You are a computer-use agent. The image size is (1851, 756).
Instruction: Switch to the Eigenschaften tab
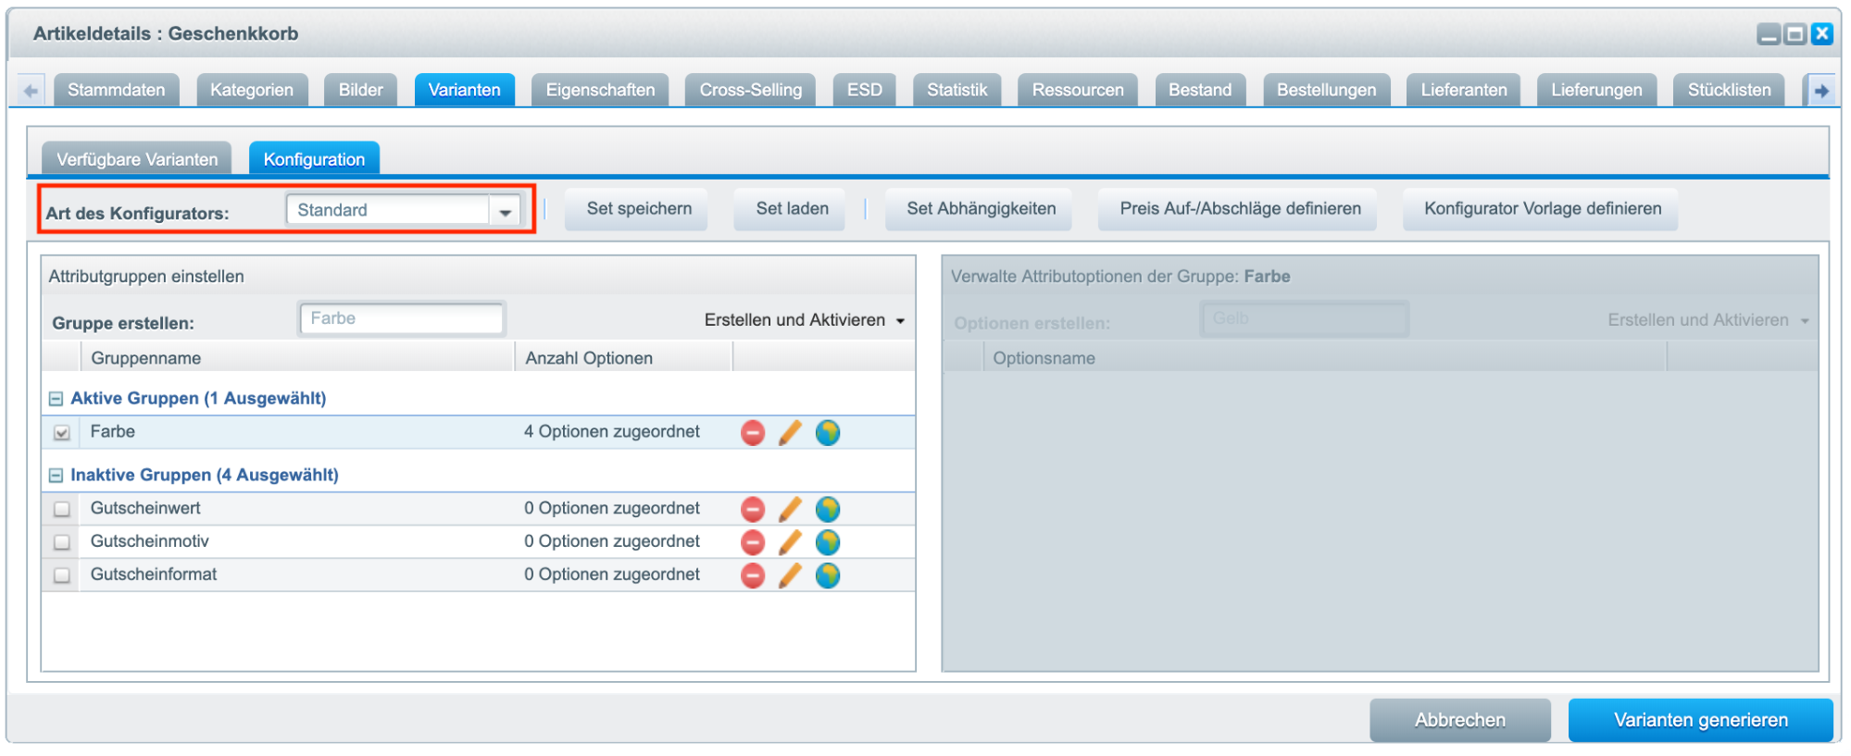click(x=599, y=90)
